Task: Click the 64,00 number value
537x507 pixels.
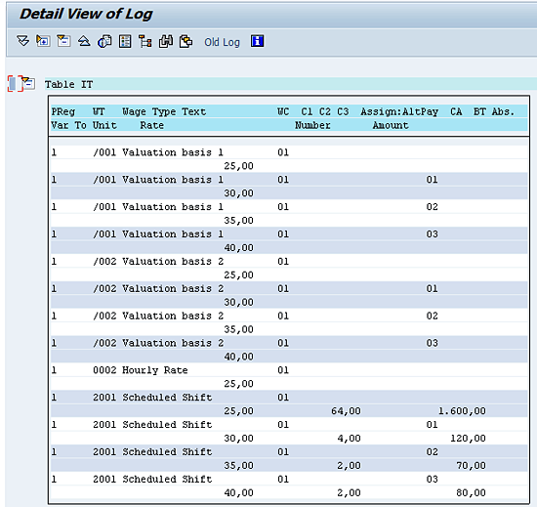Action: coord(346,410)
